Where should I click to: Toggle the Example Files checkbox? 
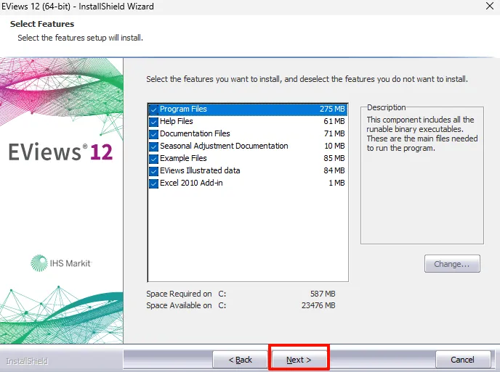point(153,159)
